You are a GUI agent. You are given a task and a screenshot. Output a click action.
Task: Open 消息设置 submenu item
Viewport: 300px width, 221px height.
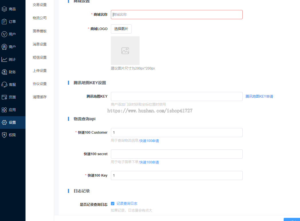[40, 44]
